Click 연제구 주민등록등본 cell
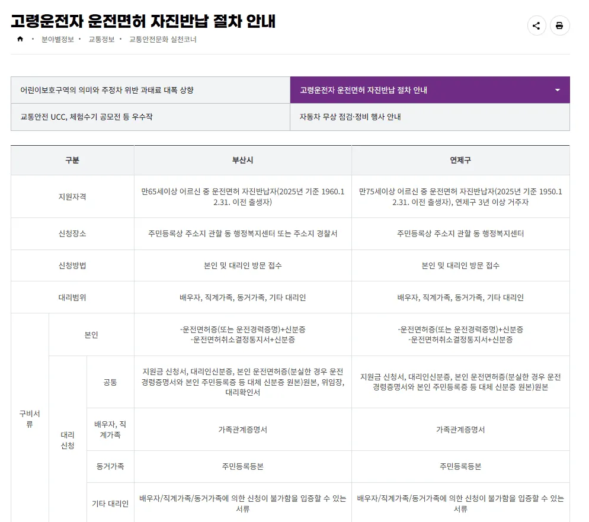This screenshot has height=522, width=589. [460, 466]
